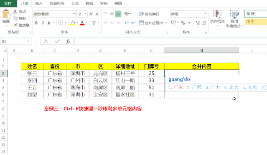Open merge and center dropdown arrow
The width and height of the screenshot is (267, 155).
(166, 23)
